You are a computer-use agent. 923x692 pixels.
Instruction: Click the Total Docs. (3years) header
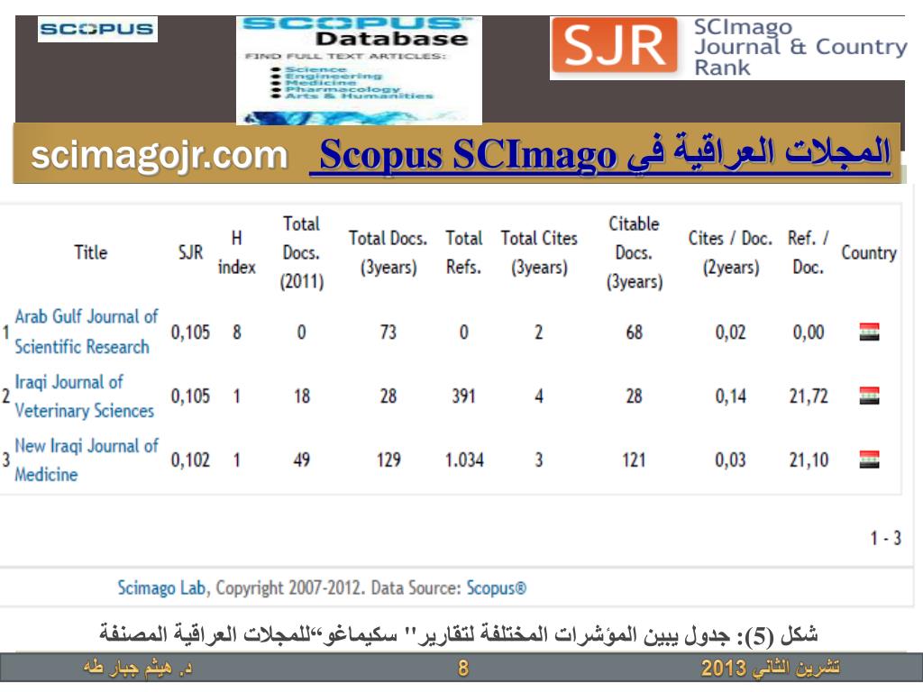pos(388,252)
